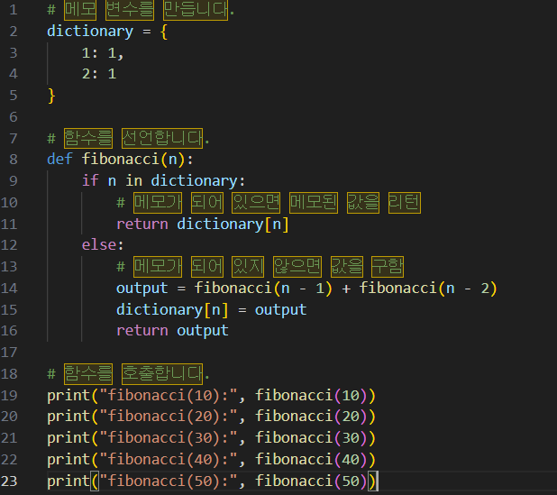557x495 pixels.
Task: Click line number 17 in the gutter
Action: point(9,353)
